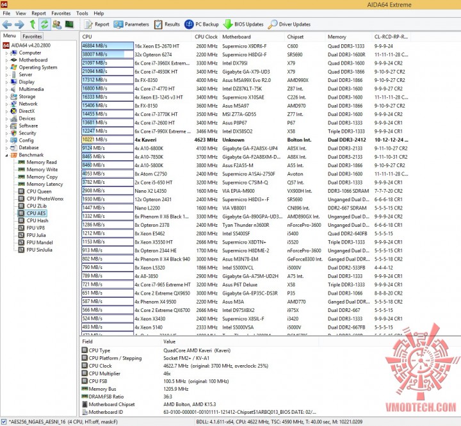Collapse the Benchmark tree node
The height and width of the screenshot is (426, 461).
(6, 155)
